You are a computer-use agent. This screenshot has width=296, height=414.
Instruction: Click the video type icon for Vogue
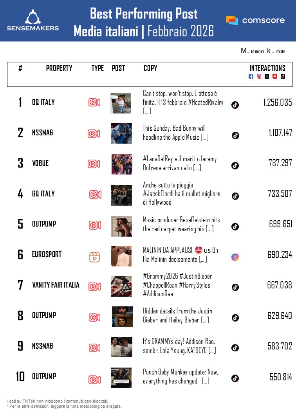[x=94, y=164]
